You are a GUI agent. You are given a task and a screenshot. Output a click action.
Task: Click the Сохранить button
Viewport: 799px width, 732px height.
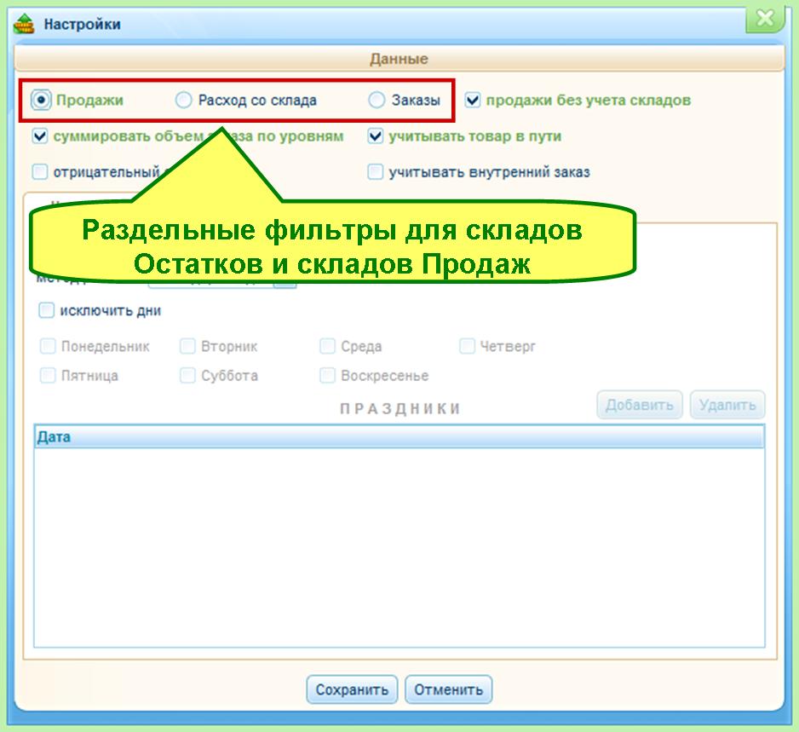pyautogui.click(x=352, y=689)
